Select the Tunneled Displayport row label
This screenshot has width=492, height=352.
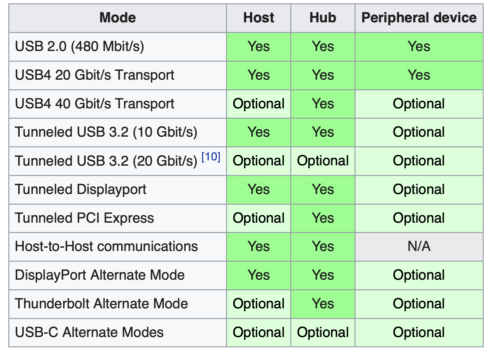81,189
